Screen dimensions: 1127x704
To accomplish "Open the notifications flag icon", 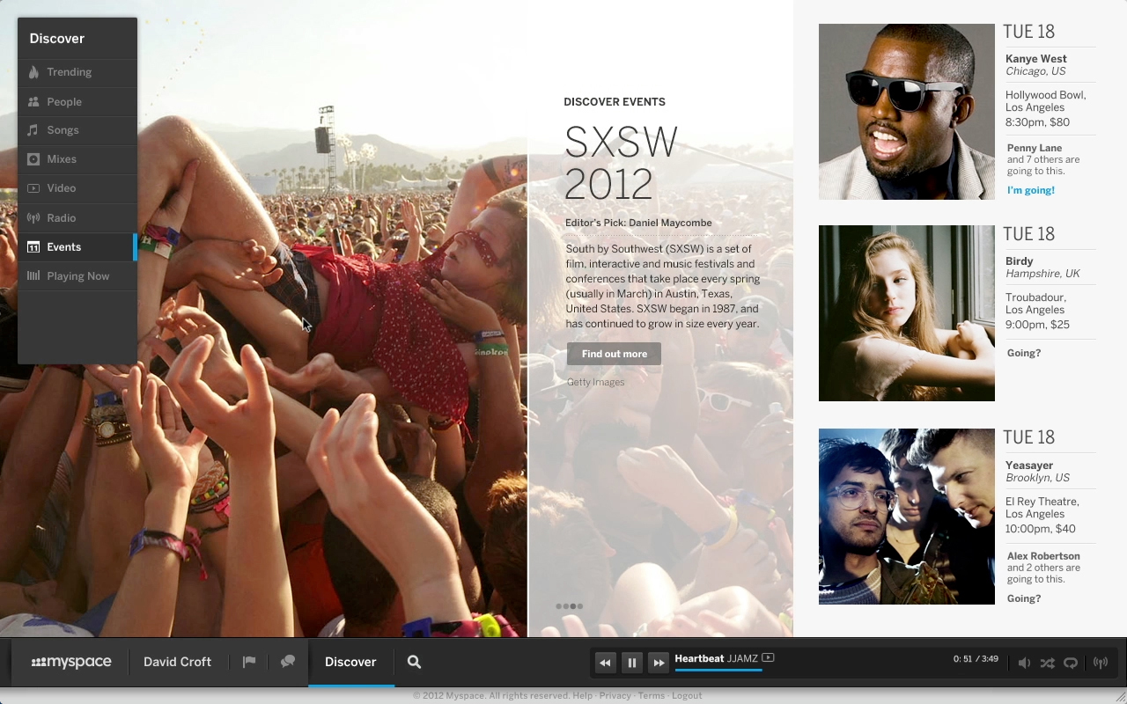I will [x=249, y=662].
